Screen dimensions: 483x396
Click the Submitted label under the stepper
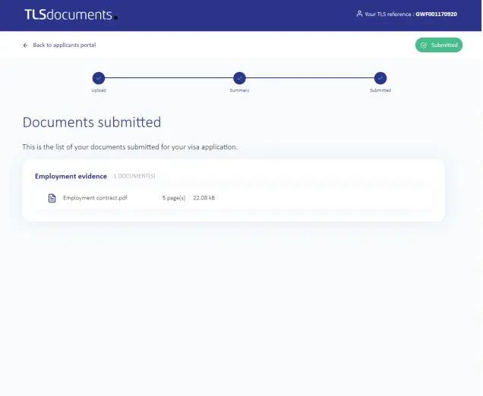380,90
